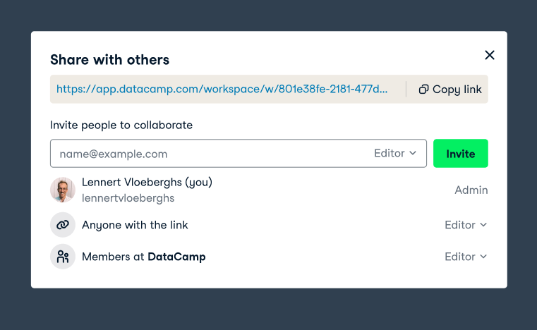Click the copy icon beside Copy link

tap(423, 90)
